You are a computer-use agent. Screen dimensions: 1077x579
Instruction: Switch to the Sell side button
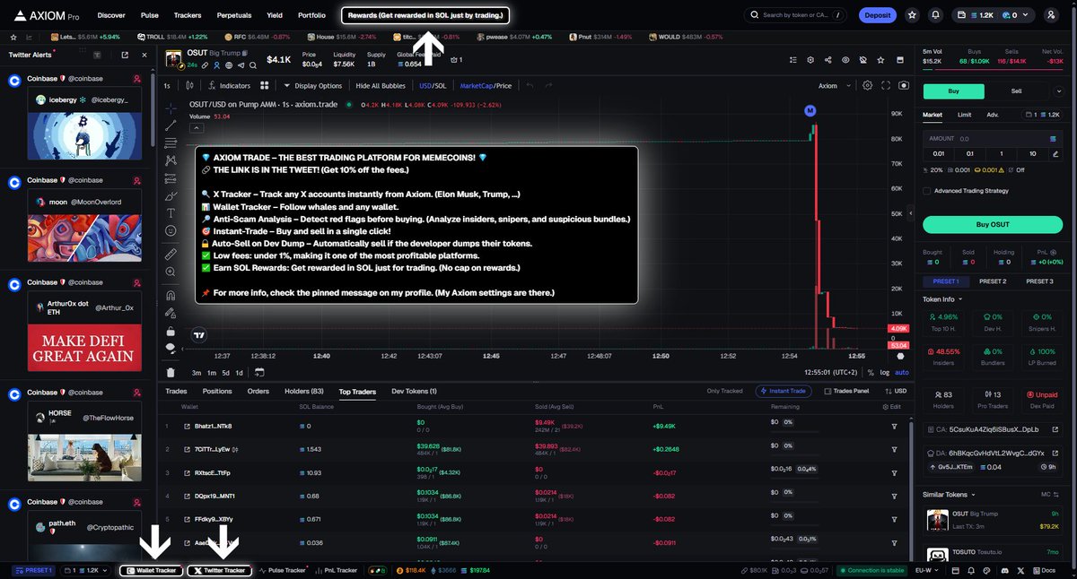(1016, 91)
